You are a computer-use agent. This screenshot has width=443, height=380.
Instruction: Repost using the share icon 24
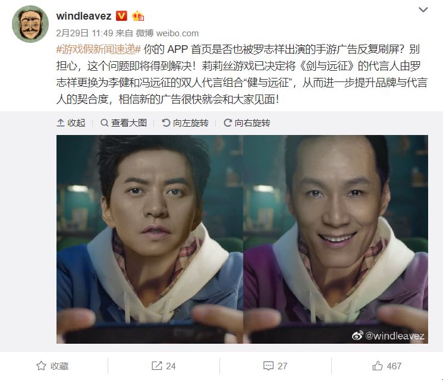pos(164,366)
